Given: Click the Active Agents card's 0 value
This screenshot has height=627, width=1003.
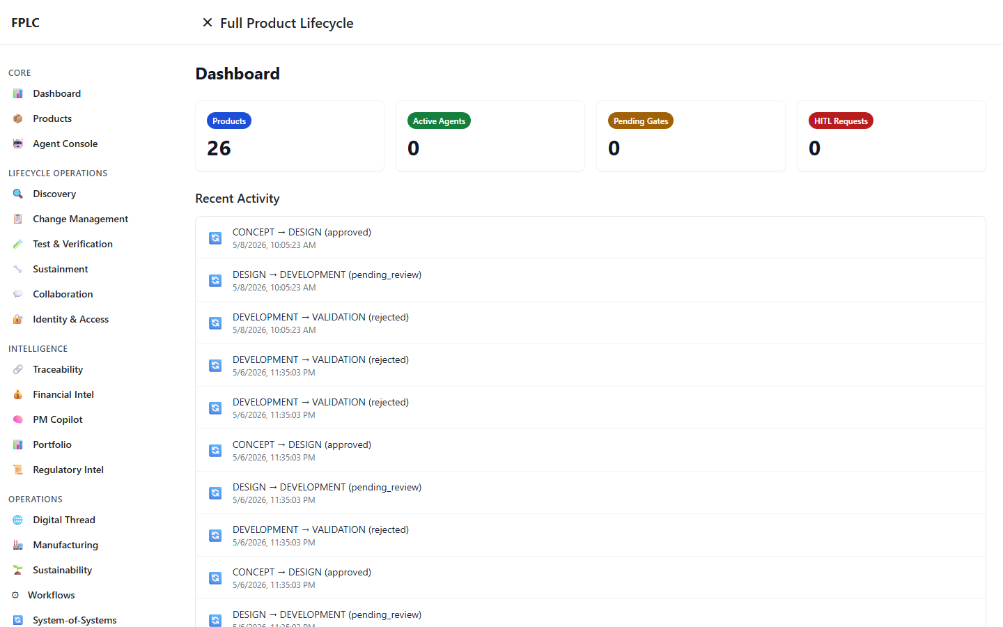Looking at the screenshot, I should tap(414, 148).
